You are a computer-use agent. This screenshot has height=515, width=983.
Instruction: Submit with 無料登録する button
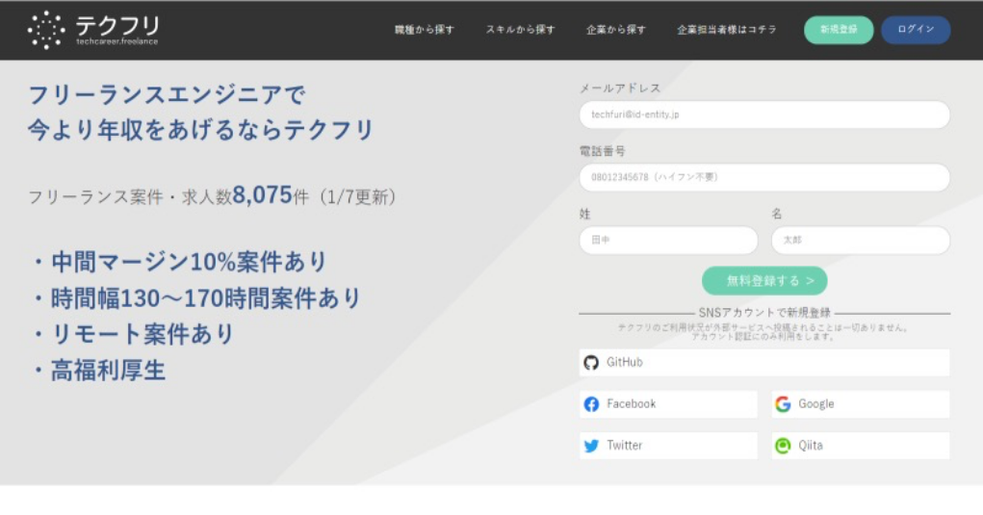(x=764, y=281)
